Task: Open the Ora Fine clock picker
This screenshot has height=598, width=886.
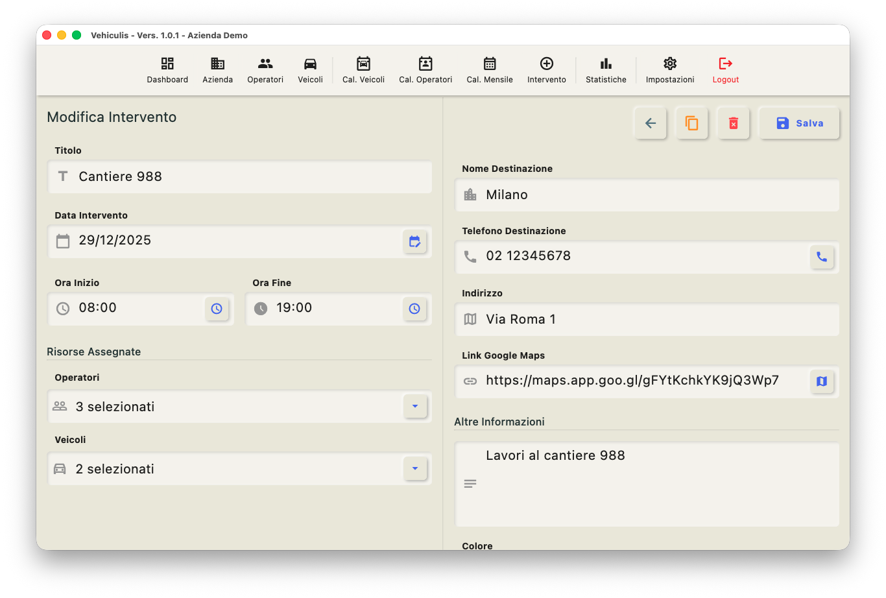Action: point(414,309)
